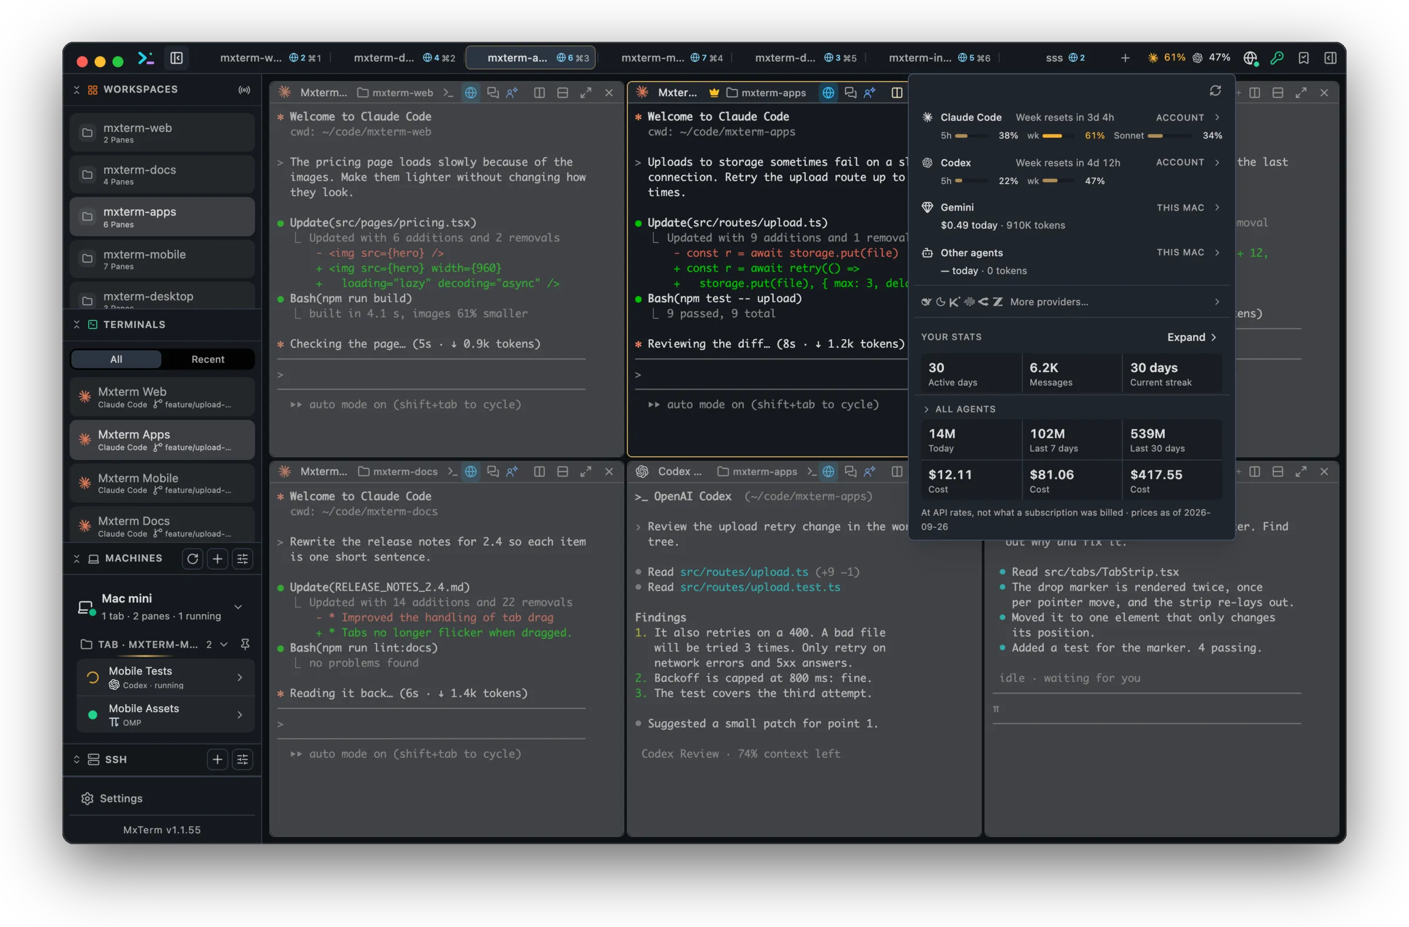1409x927 pixels.
Task: Select the mxterm-in... workspace tab
Action: (939, 57)
